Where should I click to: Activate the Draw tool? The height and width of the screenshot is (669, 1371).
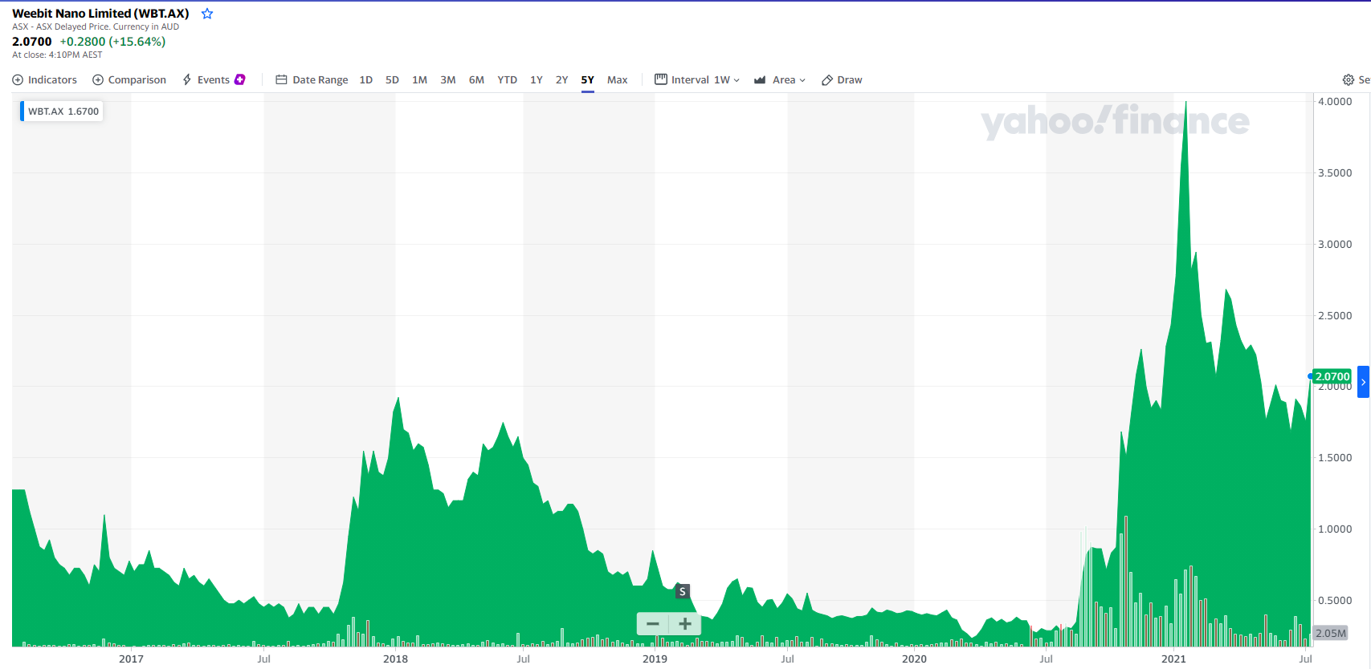coord(842,79)
